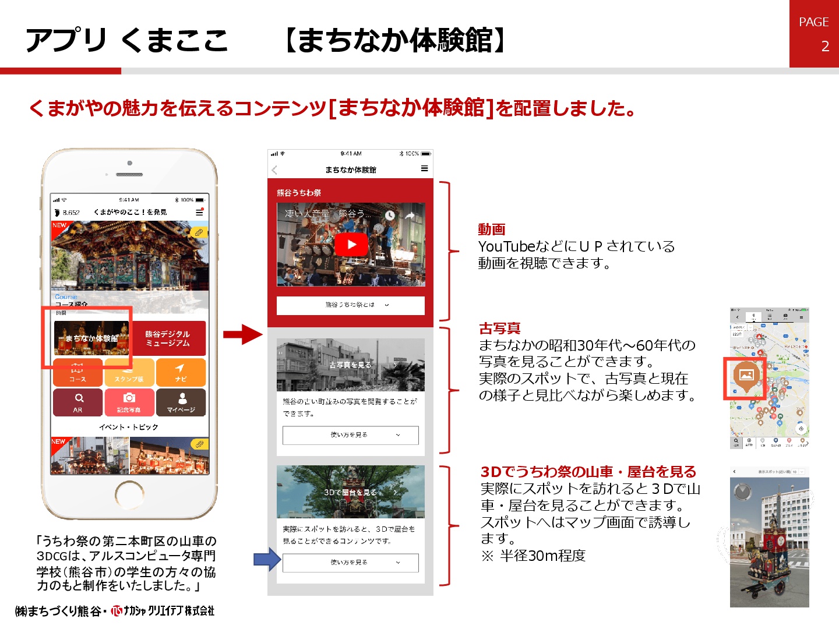Open the スタンプ帳 tile

point(129,372)
